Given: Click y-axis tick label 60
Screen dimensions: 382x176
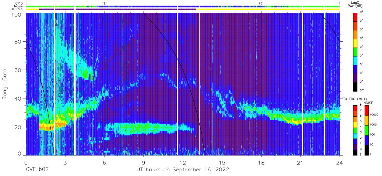Looking at the screenshot, I should [18, 70].
